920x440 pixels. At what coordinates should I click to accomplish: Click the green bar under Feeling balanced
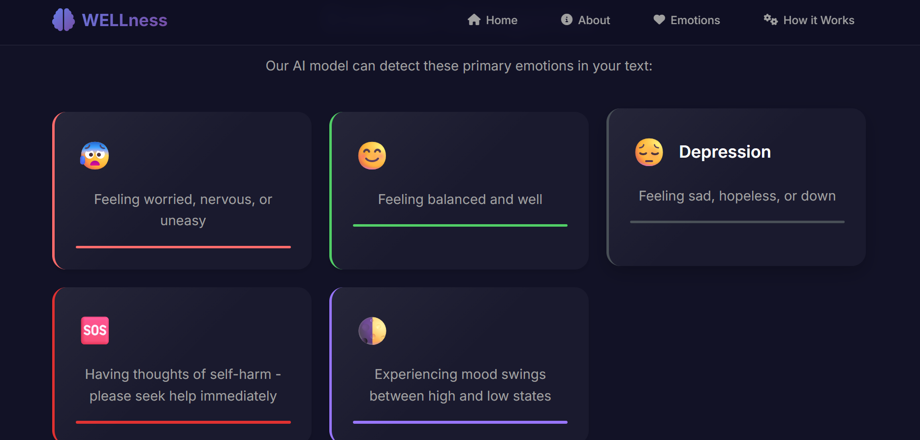point(460,225)
